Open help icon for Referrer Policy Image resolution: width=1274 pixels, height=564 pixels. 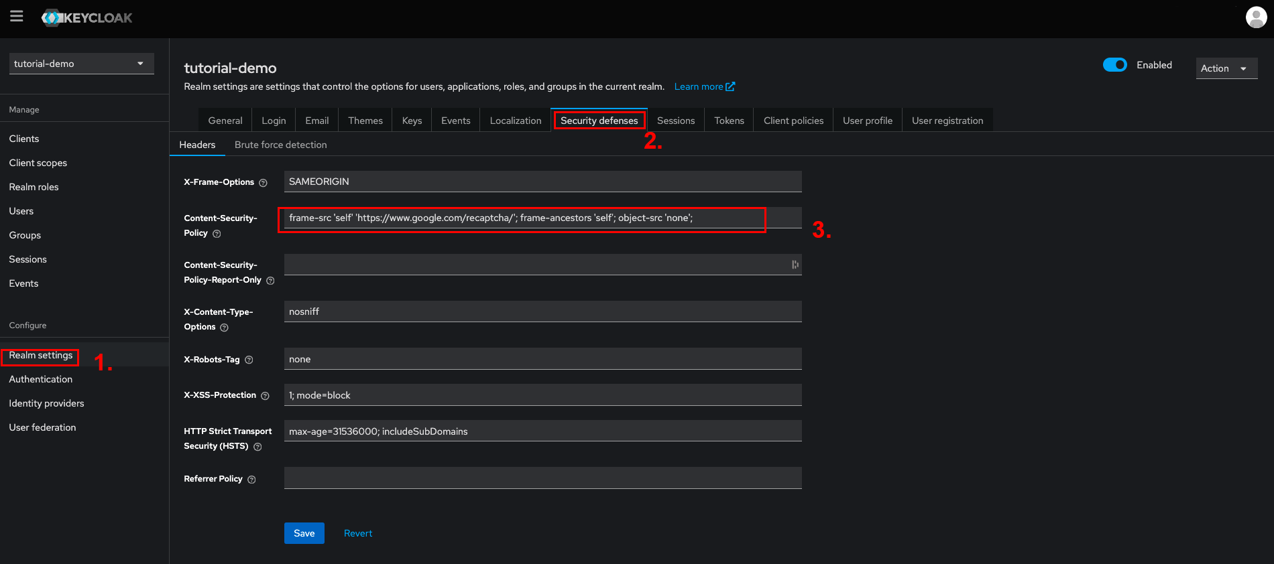click(251, 480)
